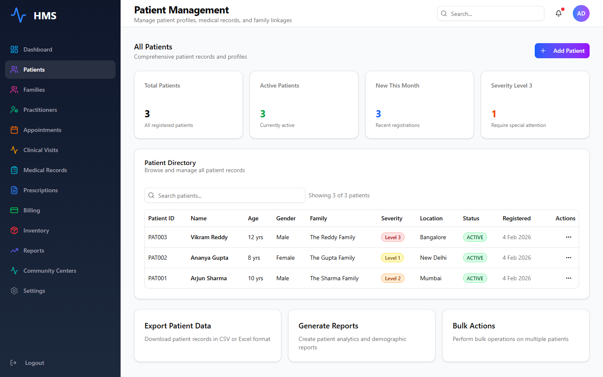The image size is (603, 377).
Task: Open Appointments in the sidebar
Action: point(60,130)
